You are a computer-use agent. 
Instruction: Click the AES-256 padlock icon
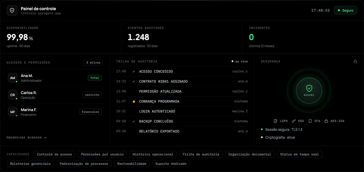click(x=326, y=121)
